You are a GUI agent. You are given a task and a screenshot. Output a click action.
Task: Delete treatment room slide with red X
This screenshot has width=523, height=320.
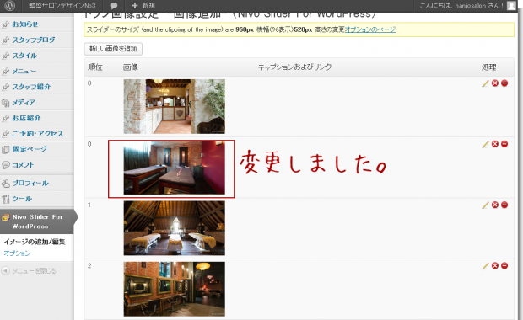495,144
